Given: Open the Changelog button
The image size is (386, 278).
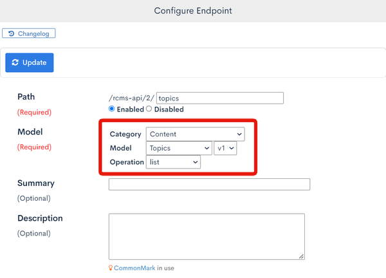Looking at the screenshot, I should tap(29, 33).
